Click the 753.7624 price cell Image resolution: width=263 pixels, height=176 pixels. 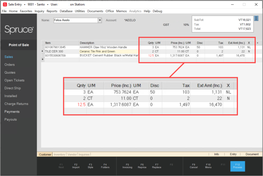pos(178,47)
